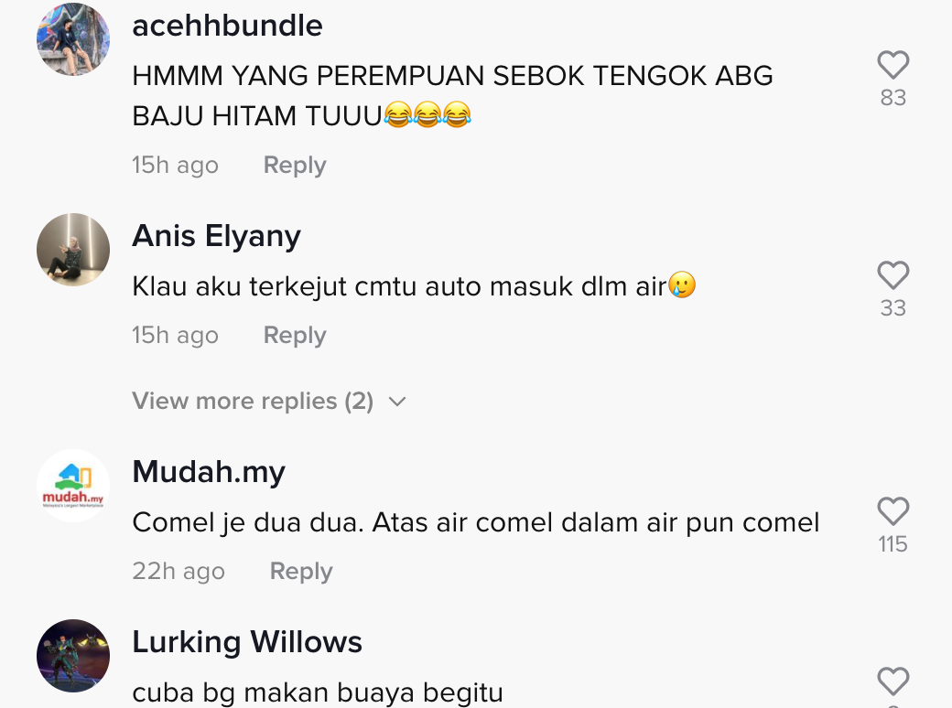Open Mudah.my username link
Image resolution: width=952 pixels, height=708 pixels.
pyautogui.click(x=209, y=472)
